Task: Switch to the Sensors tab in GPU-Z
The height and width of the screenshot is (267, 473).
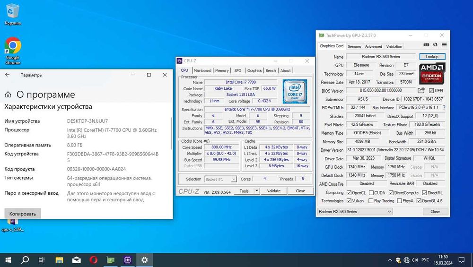Action: point(354,46)
